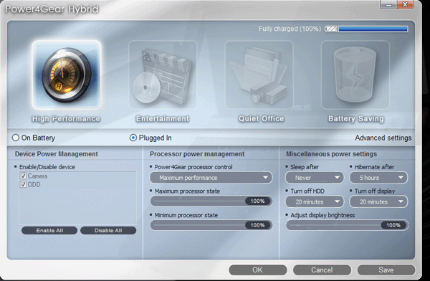Close the Power4Gear Hybrid window
This screenshot has height=281, width=430.
click(x=405, y=5)
